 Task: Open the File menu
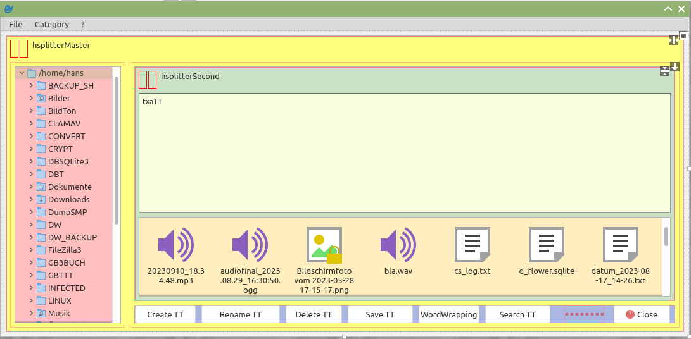(x=16, y=24)
